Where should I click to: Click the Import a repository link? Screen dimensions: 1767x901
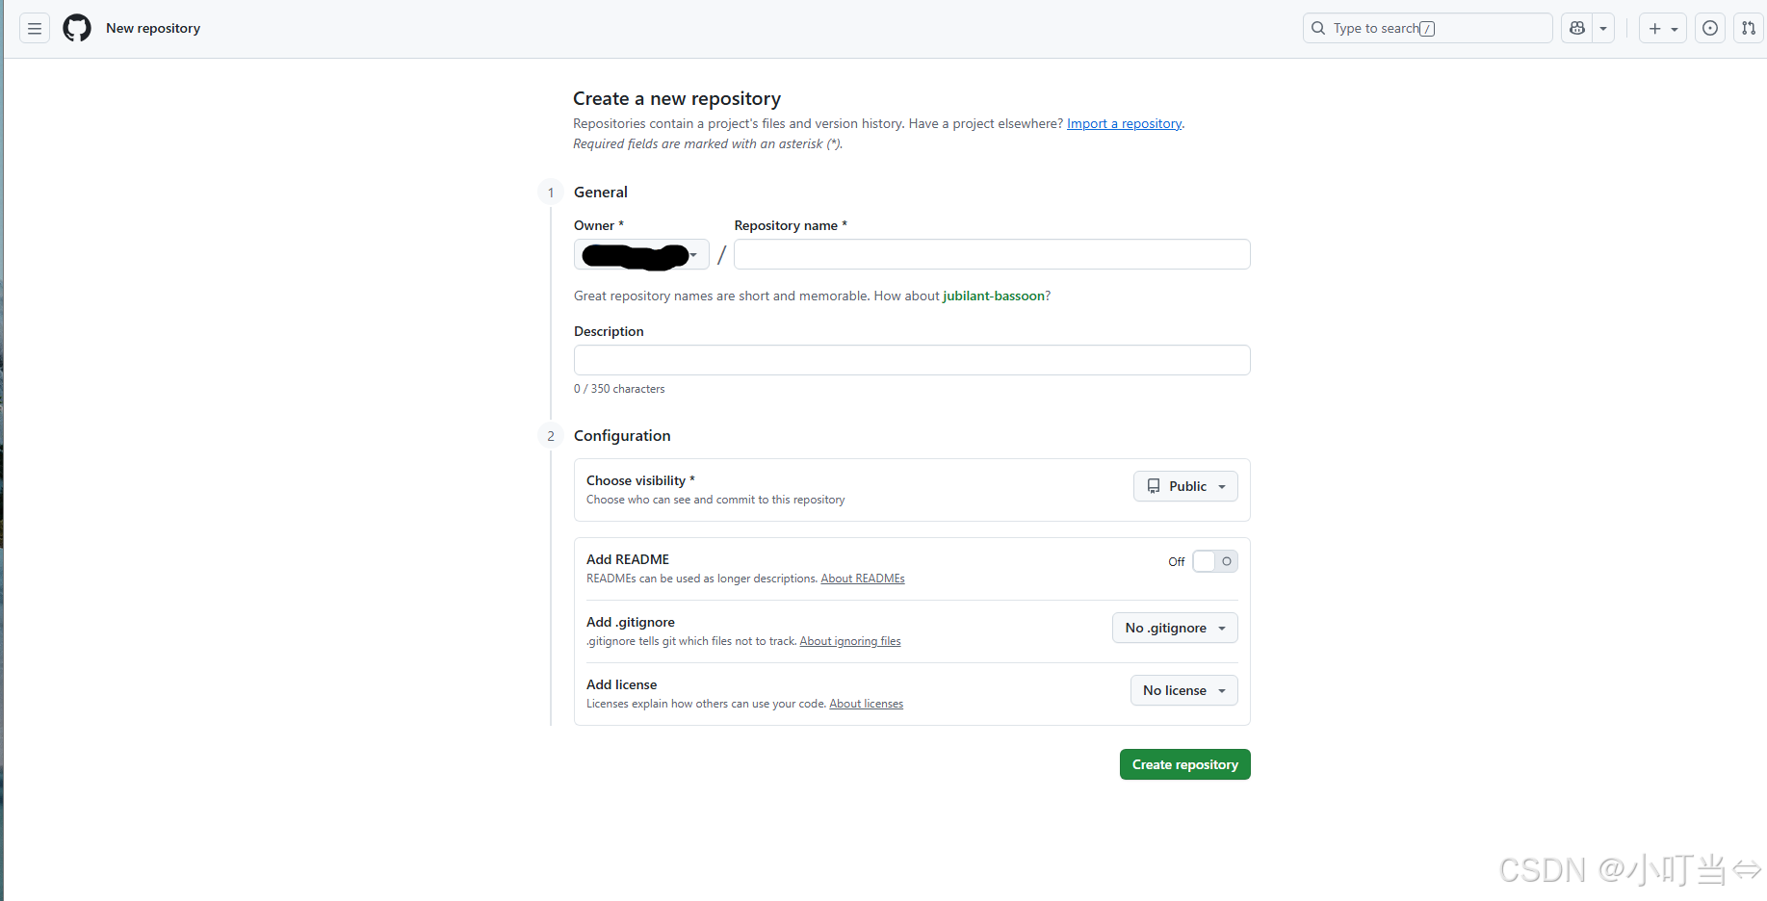pos(1124,123)
